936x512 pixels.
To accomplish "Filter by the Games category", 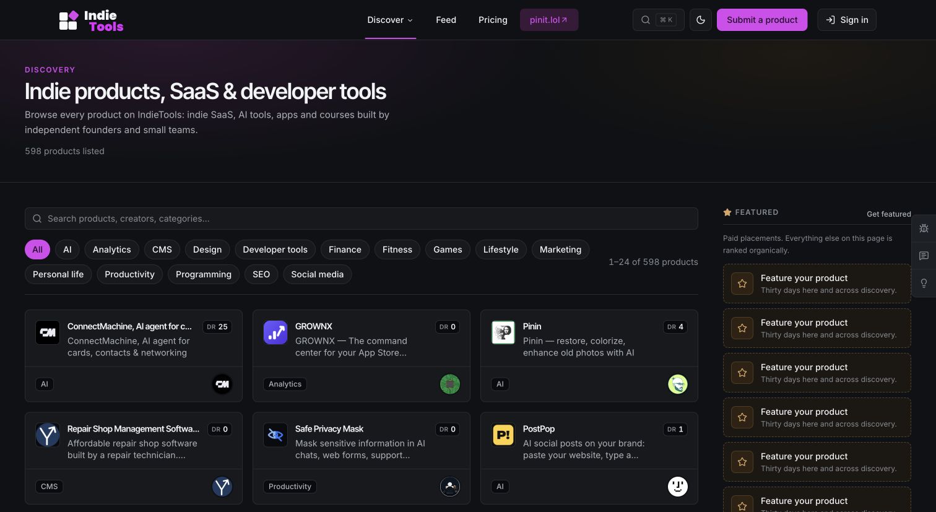I will click(x=448, y=249).
